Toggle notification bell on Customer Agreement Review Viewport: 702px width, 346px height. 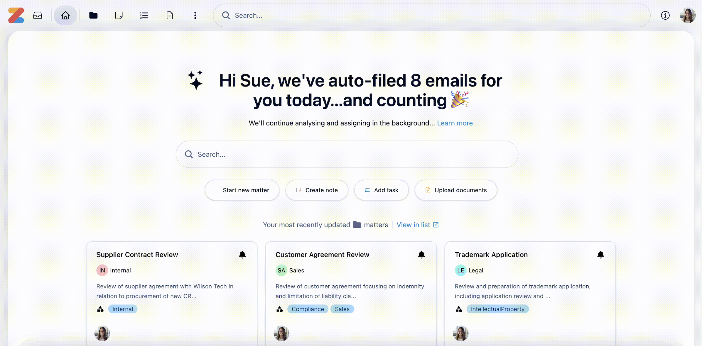(x=421, y=255)
